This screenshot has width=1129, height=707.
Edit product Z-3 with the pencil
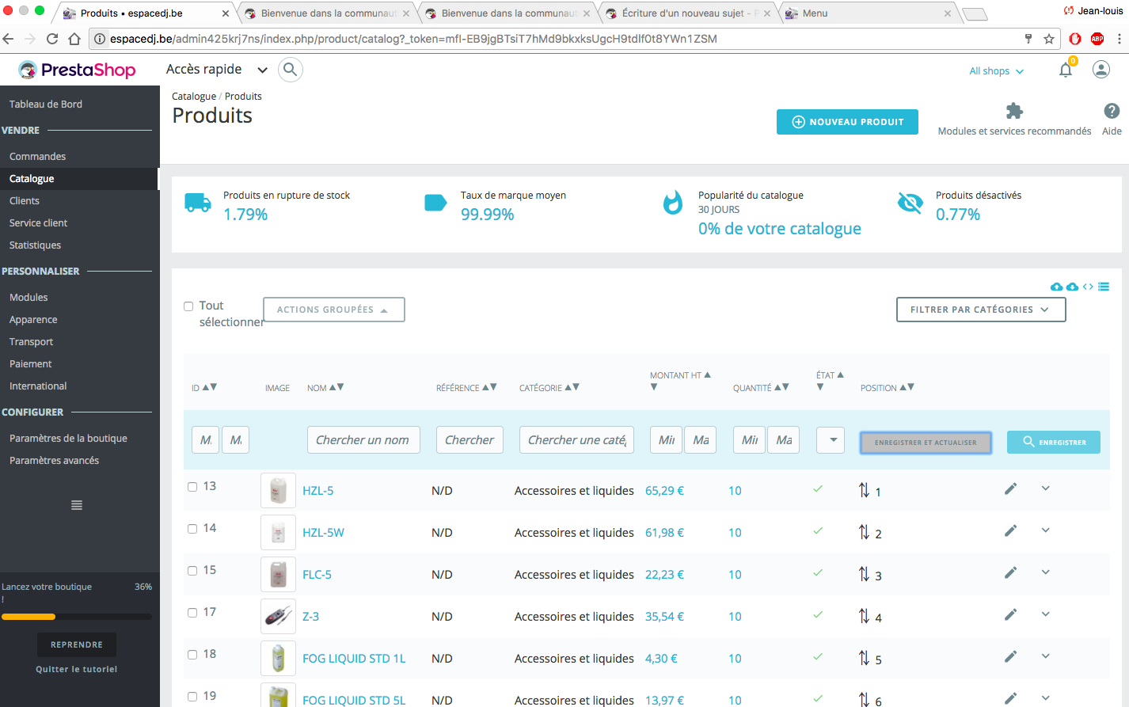click(1010, 615)
